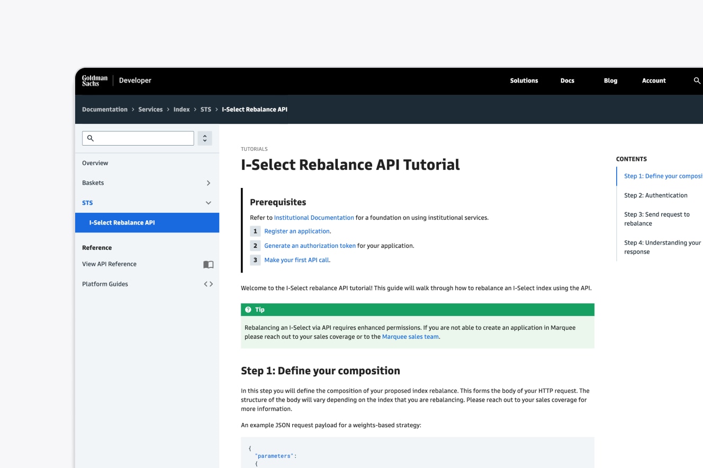Expand the Baskets chevron in sidebar
Viewport: 703px width, 468px height.
(x=209, y=183)
